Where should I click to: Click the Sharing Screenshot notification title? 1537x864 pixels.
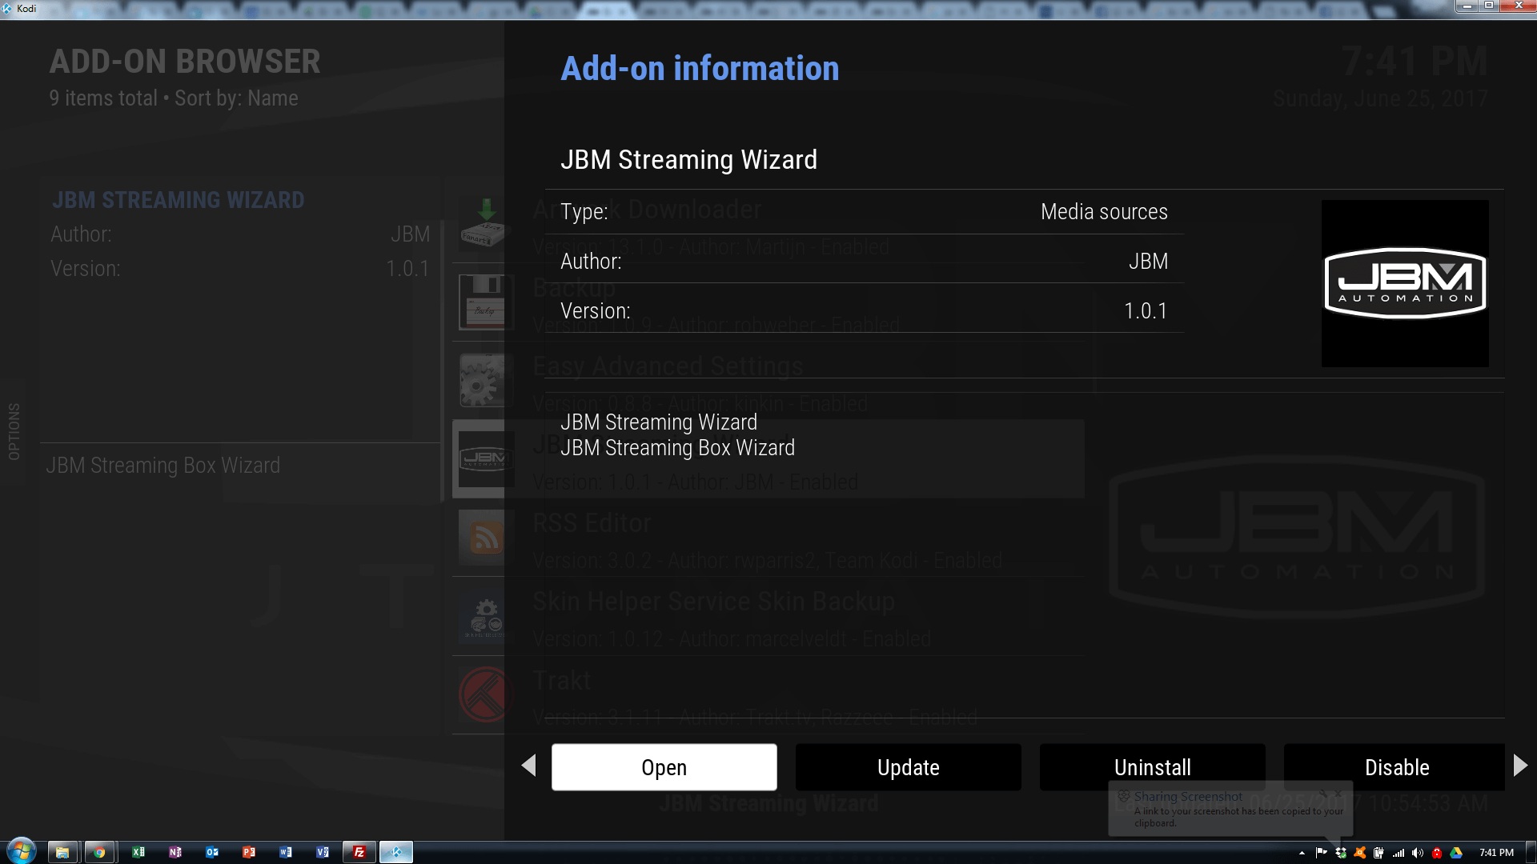point(1188,797)
